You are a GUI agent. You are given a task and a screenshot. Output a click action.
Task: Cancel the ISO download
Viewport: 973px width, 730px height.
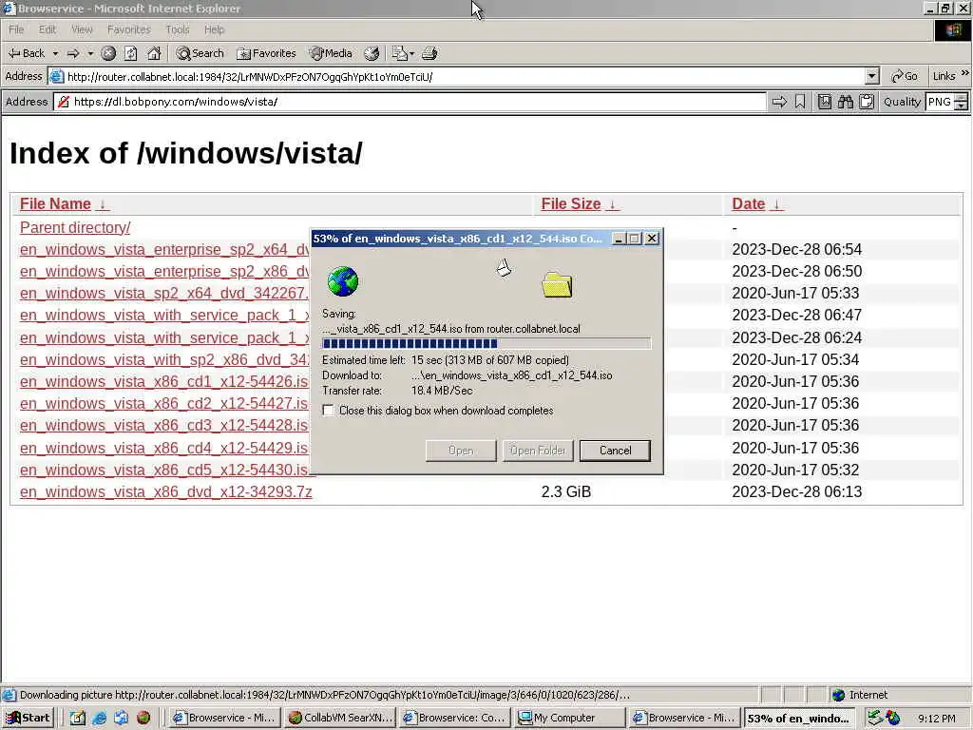615,451
